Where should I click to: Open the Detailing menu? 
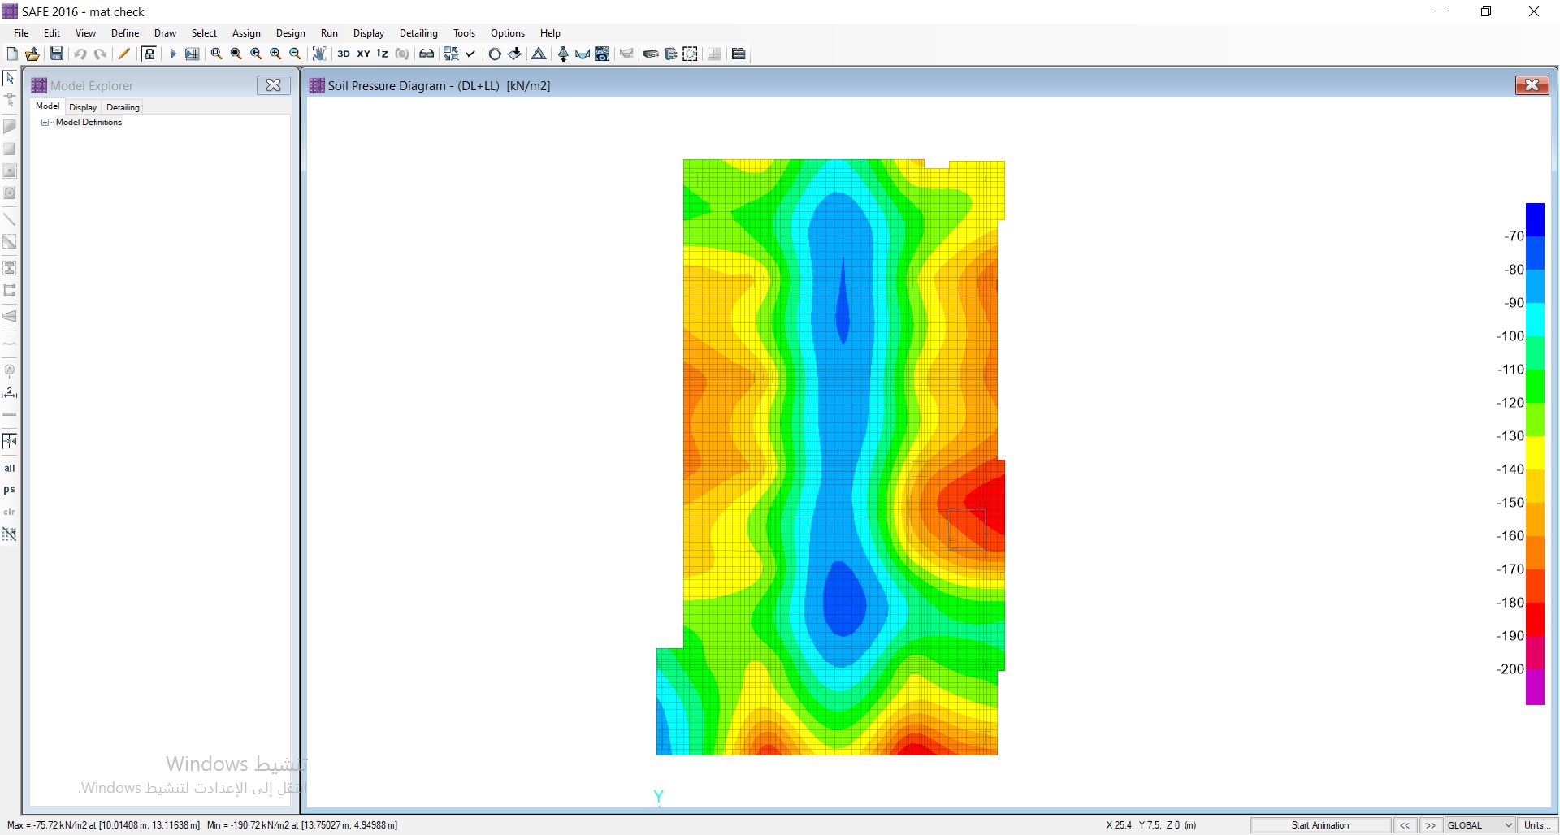418,33
